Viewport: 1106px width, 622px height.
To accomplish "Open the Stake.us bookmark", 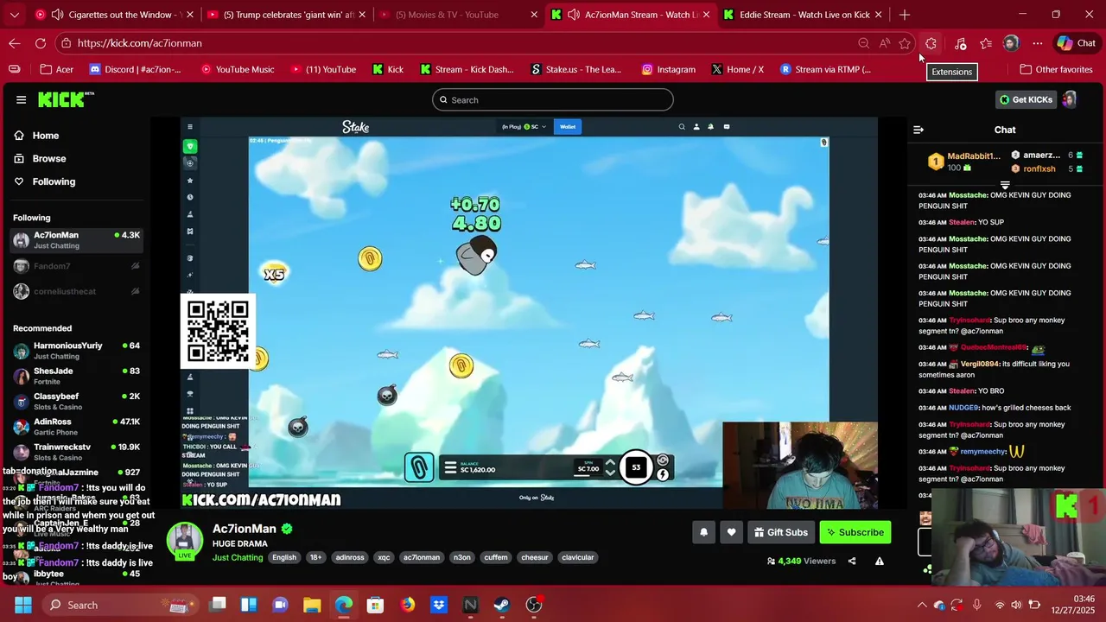I will (576, 69).
